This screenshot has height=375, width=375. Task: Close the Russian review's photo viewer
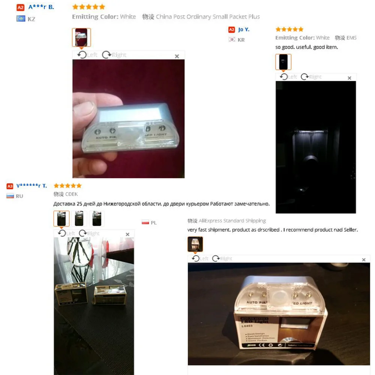pyautogui.click(x=127, y=234)
